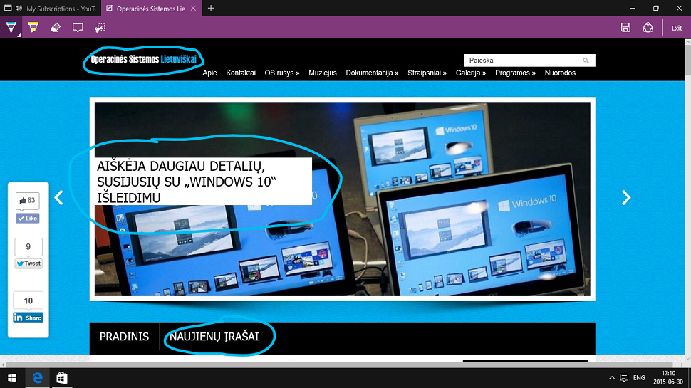Open the Kontaktai page link

click(x=241, y=73)
